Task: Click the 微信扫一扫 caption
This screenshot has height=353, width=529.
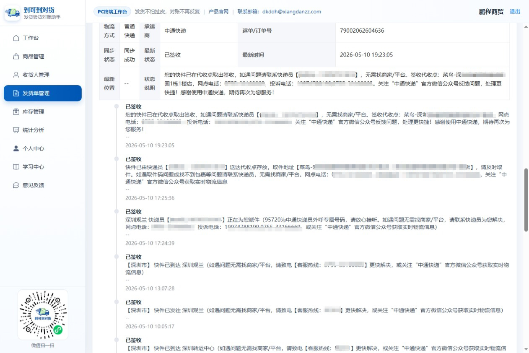Action: pos(43,345)
